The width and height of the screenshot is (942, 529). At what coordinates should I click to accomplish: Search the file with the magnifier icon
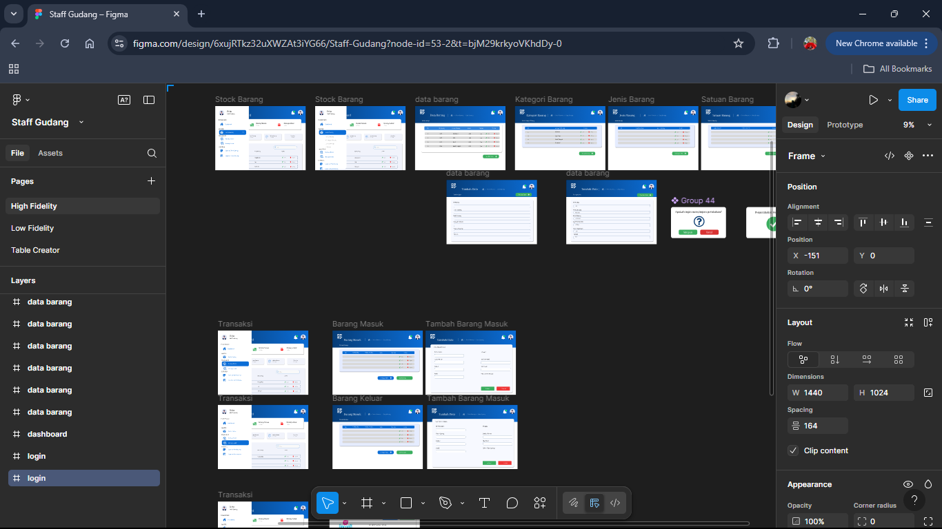pos(152,153)
